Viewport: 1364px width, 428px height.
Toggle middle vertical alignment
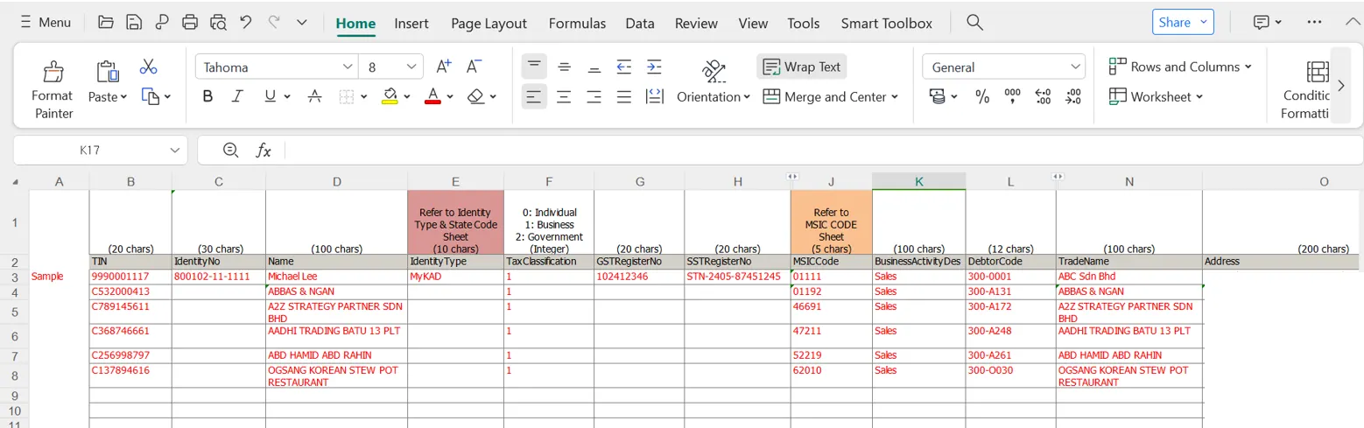pos(565,67)
